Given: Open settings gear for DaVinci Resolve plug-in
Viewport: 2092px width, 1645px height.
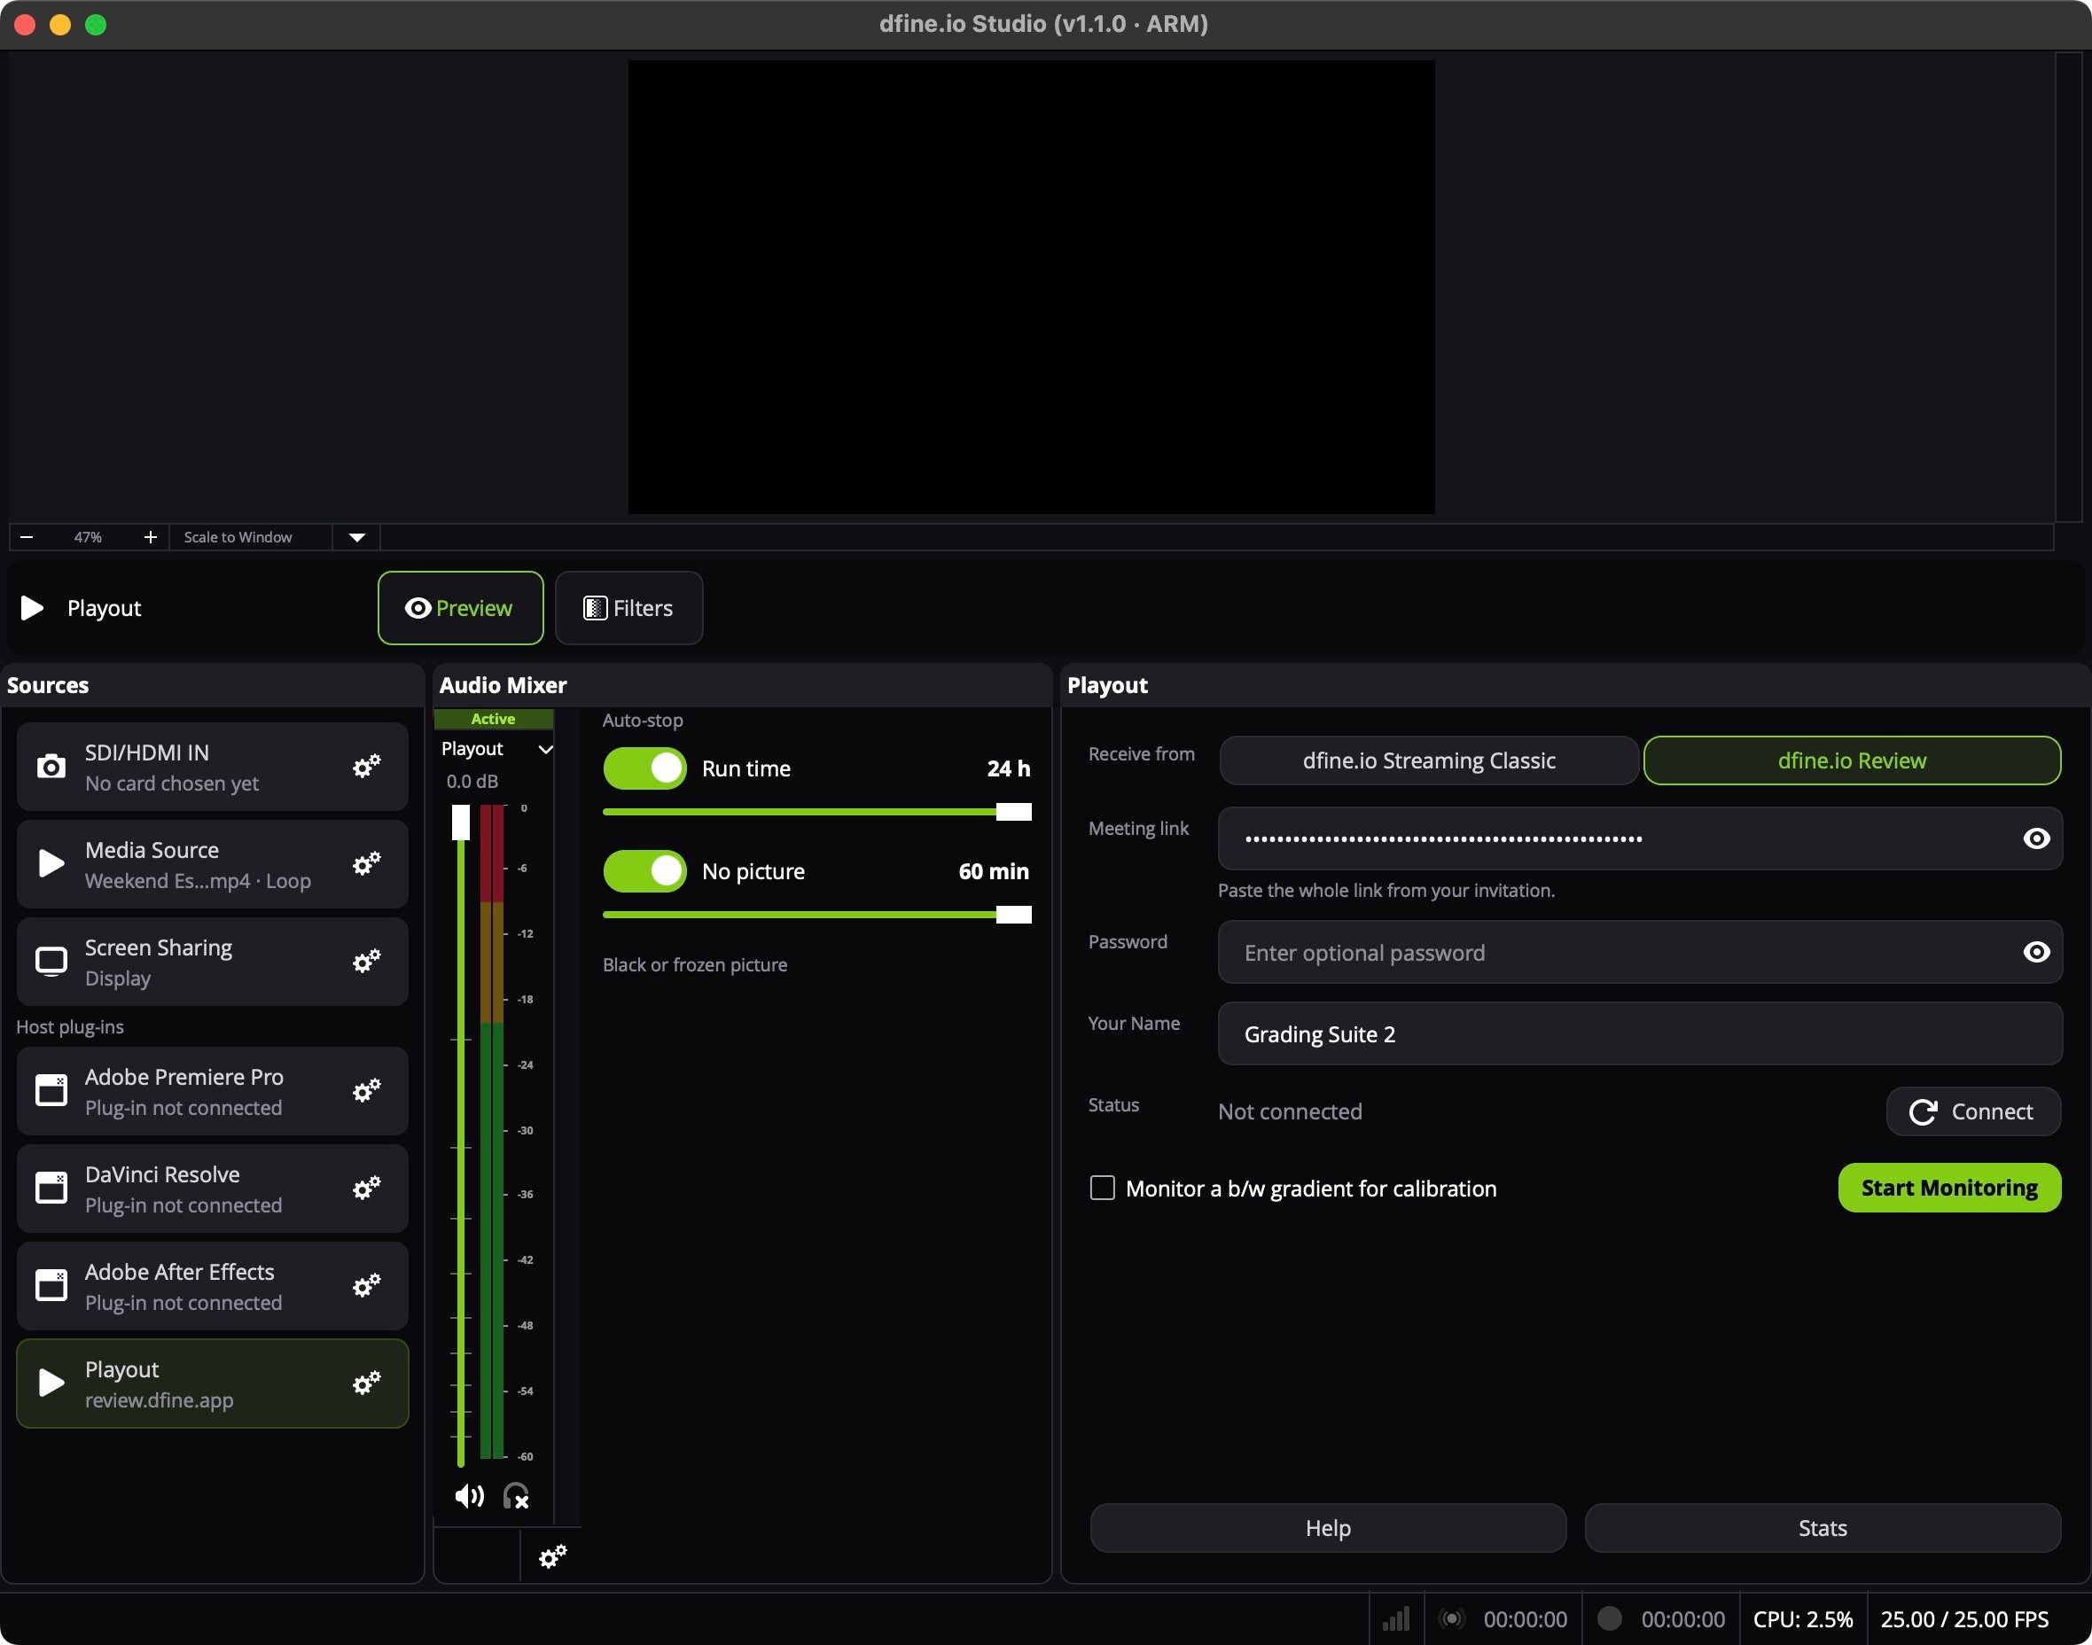Looking at the screenshot, I should pyautogui.click(x=366, y=1189).
